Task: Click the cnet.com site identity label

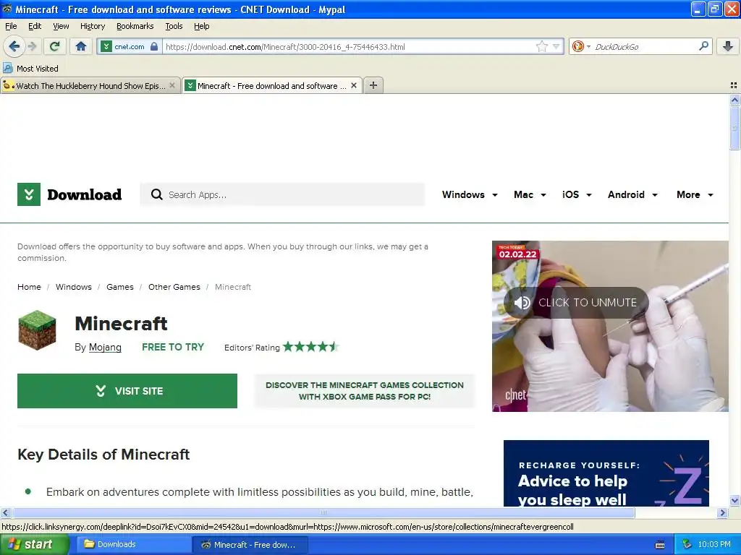Action: pyautogui.click(x=130, y=47)
